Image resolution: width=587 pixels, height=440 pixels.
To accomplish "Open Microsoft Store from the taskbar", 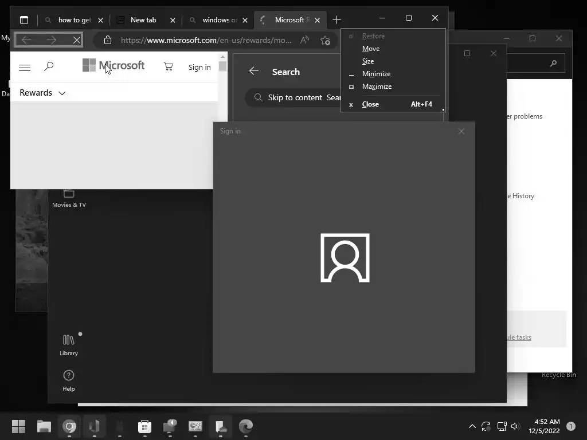I will coord(144,426).
